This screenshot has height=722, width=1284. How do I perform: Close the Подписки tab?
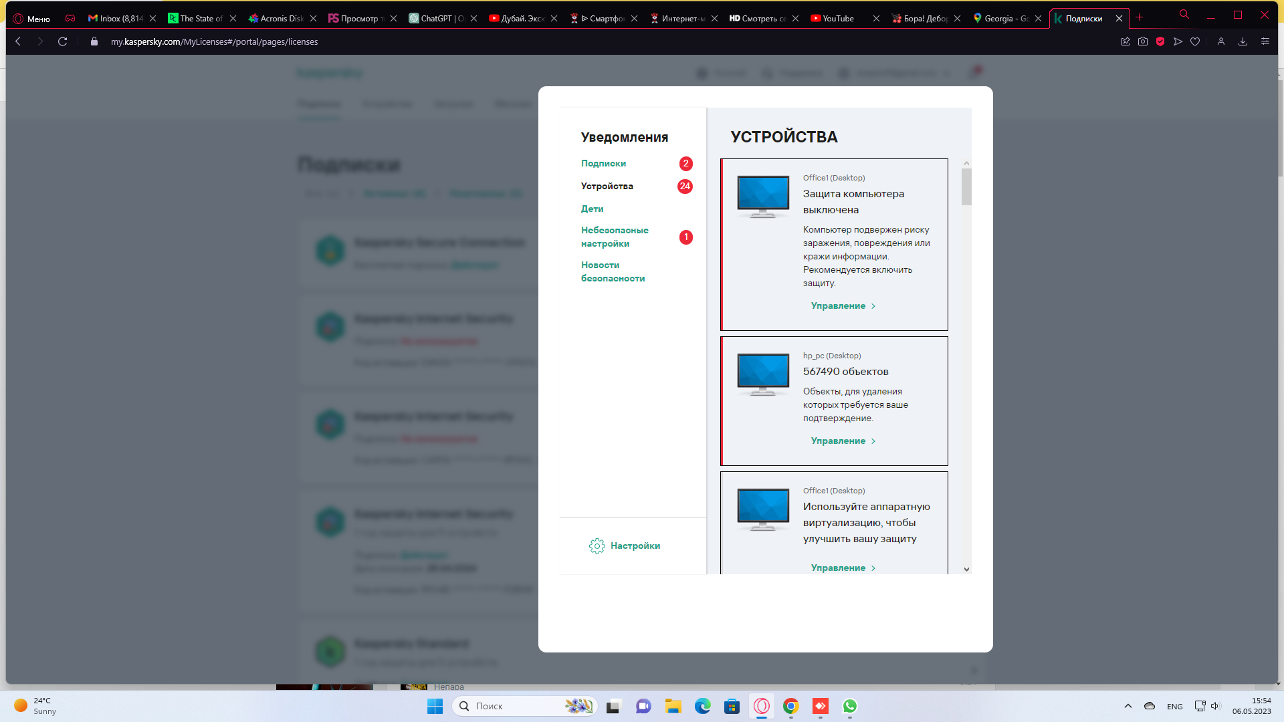1119,19
